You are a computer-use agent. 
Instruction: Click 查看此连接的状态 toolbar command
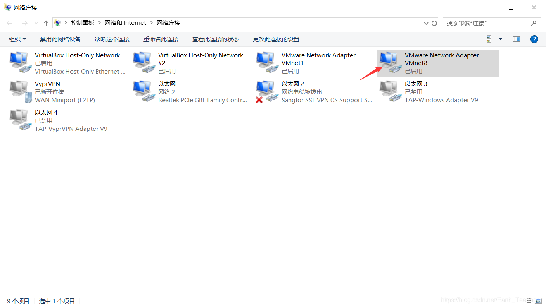216,39
